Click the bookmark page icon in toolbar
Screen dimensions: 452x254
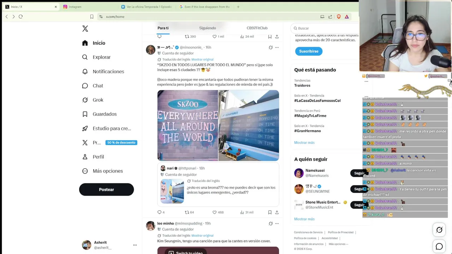(x=92, y=17)
